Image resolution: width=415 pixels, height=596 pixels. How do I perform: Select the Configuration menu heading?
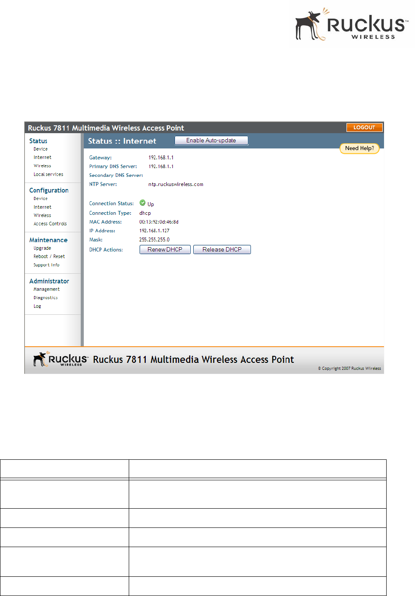pyautogui.click(x=49, y=190)
